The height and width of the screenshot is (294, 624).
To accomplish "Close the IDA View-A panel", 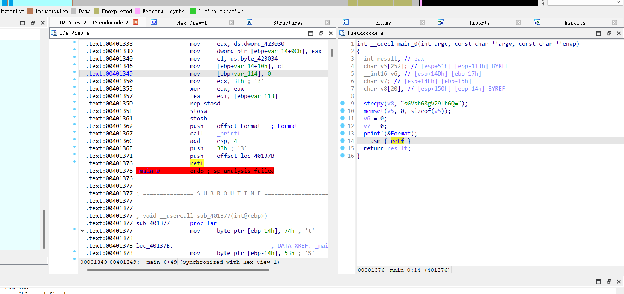I will tap(331, 33).
